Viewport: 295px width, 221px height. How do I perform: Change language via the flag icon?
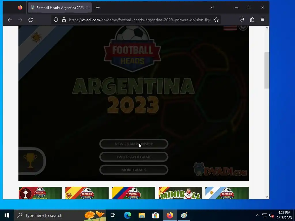pos(230,28)
